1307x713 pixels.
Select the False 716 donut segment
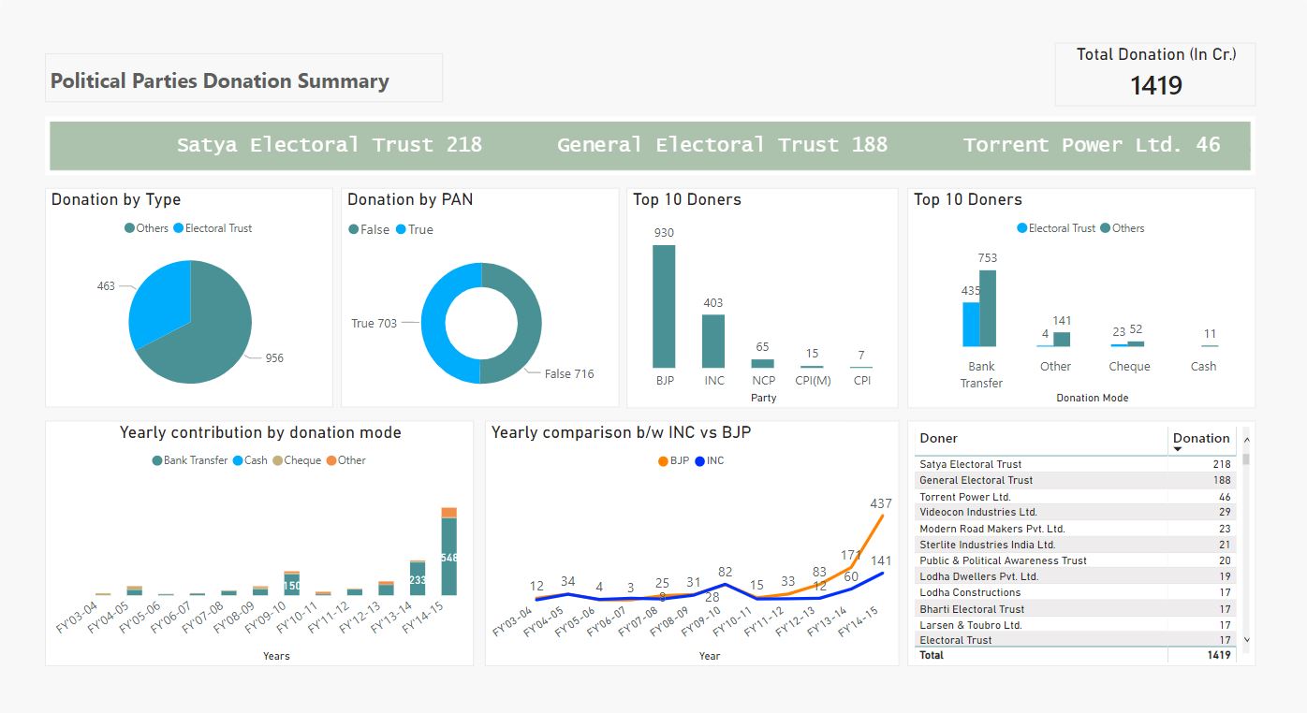(x=528, y=323)
